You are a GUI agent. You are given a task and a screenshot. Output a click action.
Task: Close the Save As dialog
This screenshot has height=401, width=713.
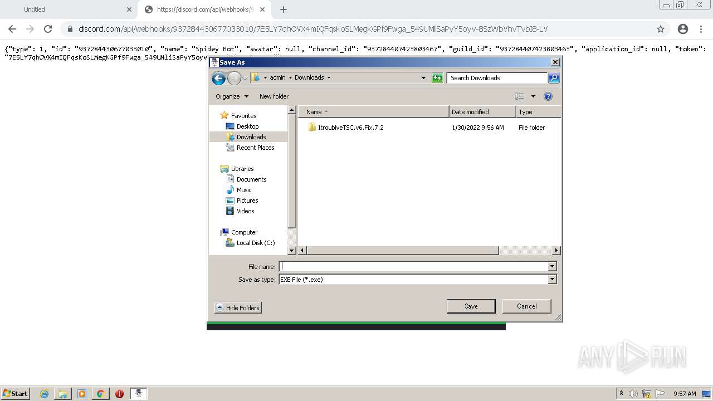pyautogui.click(x=555, y=62)
